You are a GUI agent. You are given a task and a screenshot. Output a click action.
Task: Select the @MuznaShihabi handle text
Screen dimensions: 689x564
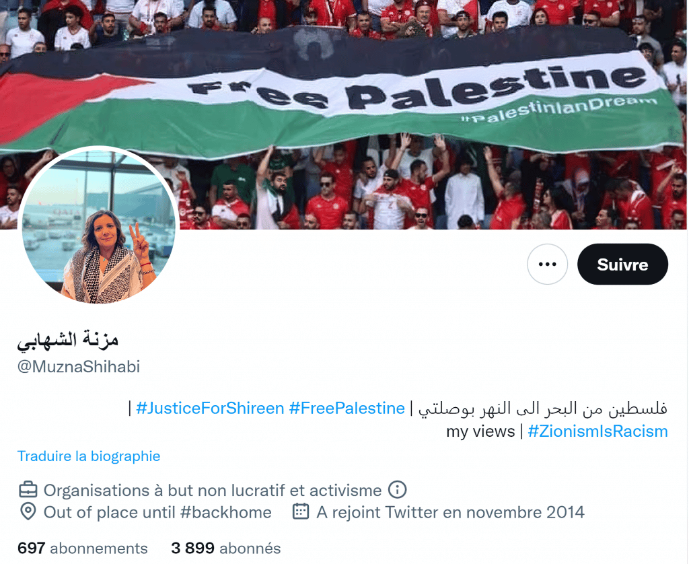click(x=79, y=367)
